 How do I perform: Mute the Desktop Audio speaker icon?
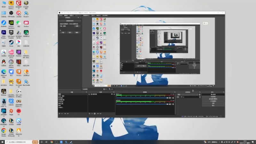coord(170,104)
